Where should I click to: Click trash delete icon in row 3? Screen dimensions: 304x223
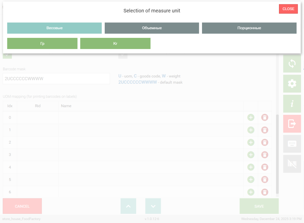pyautogui.click(x=265, y=155)
